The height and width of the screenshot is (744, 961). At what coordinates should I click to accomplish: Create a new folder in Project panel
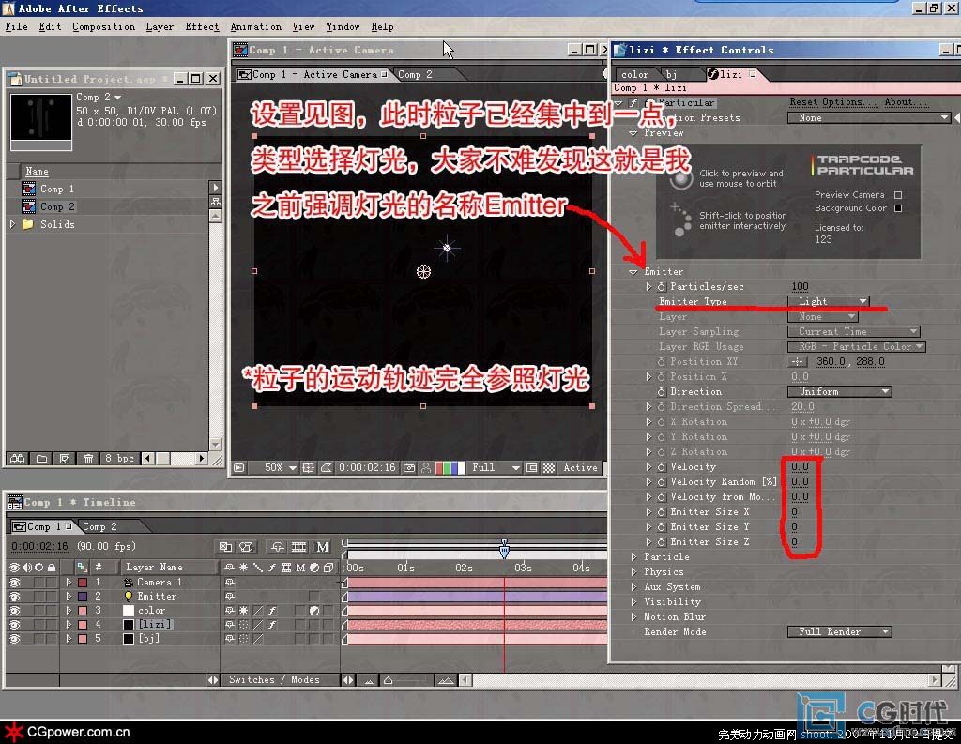41,459
